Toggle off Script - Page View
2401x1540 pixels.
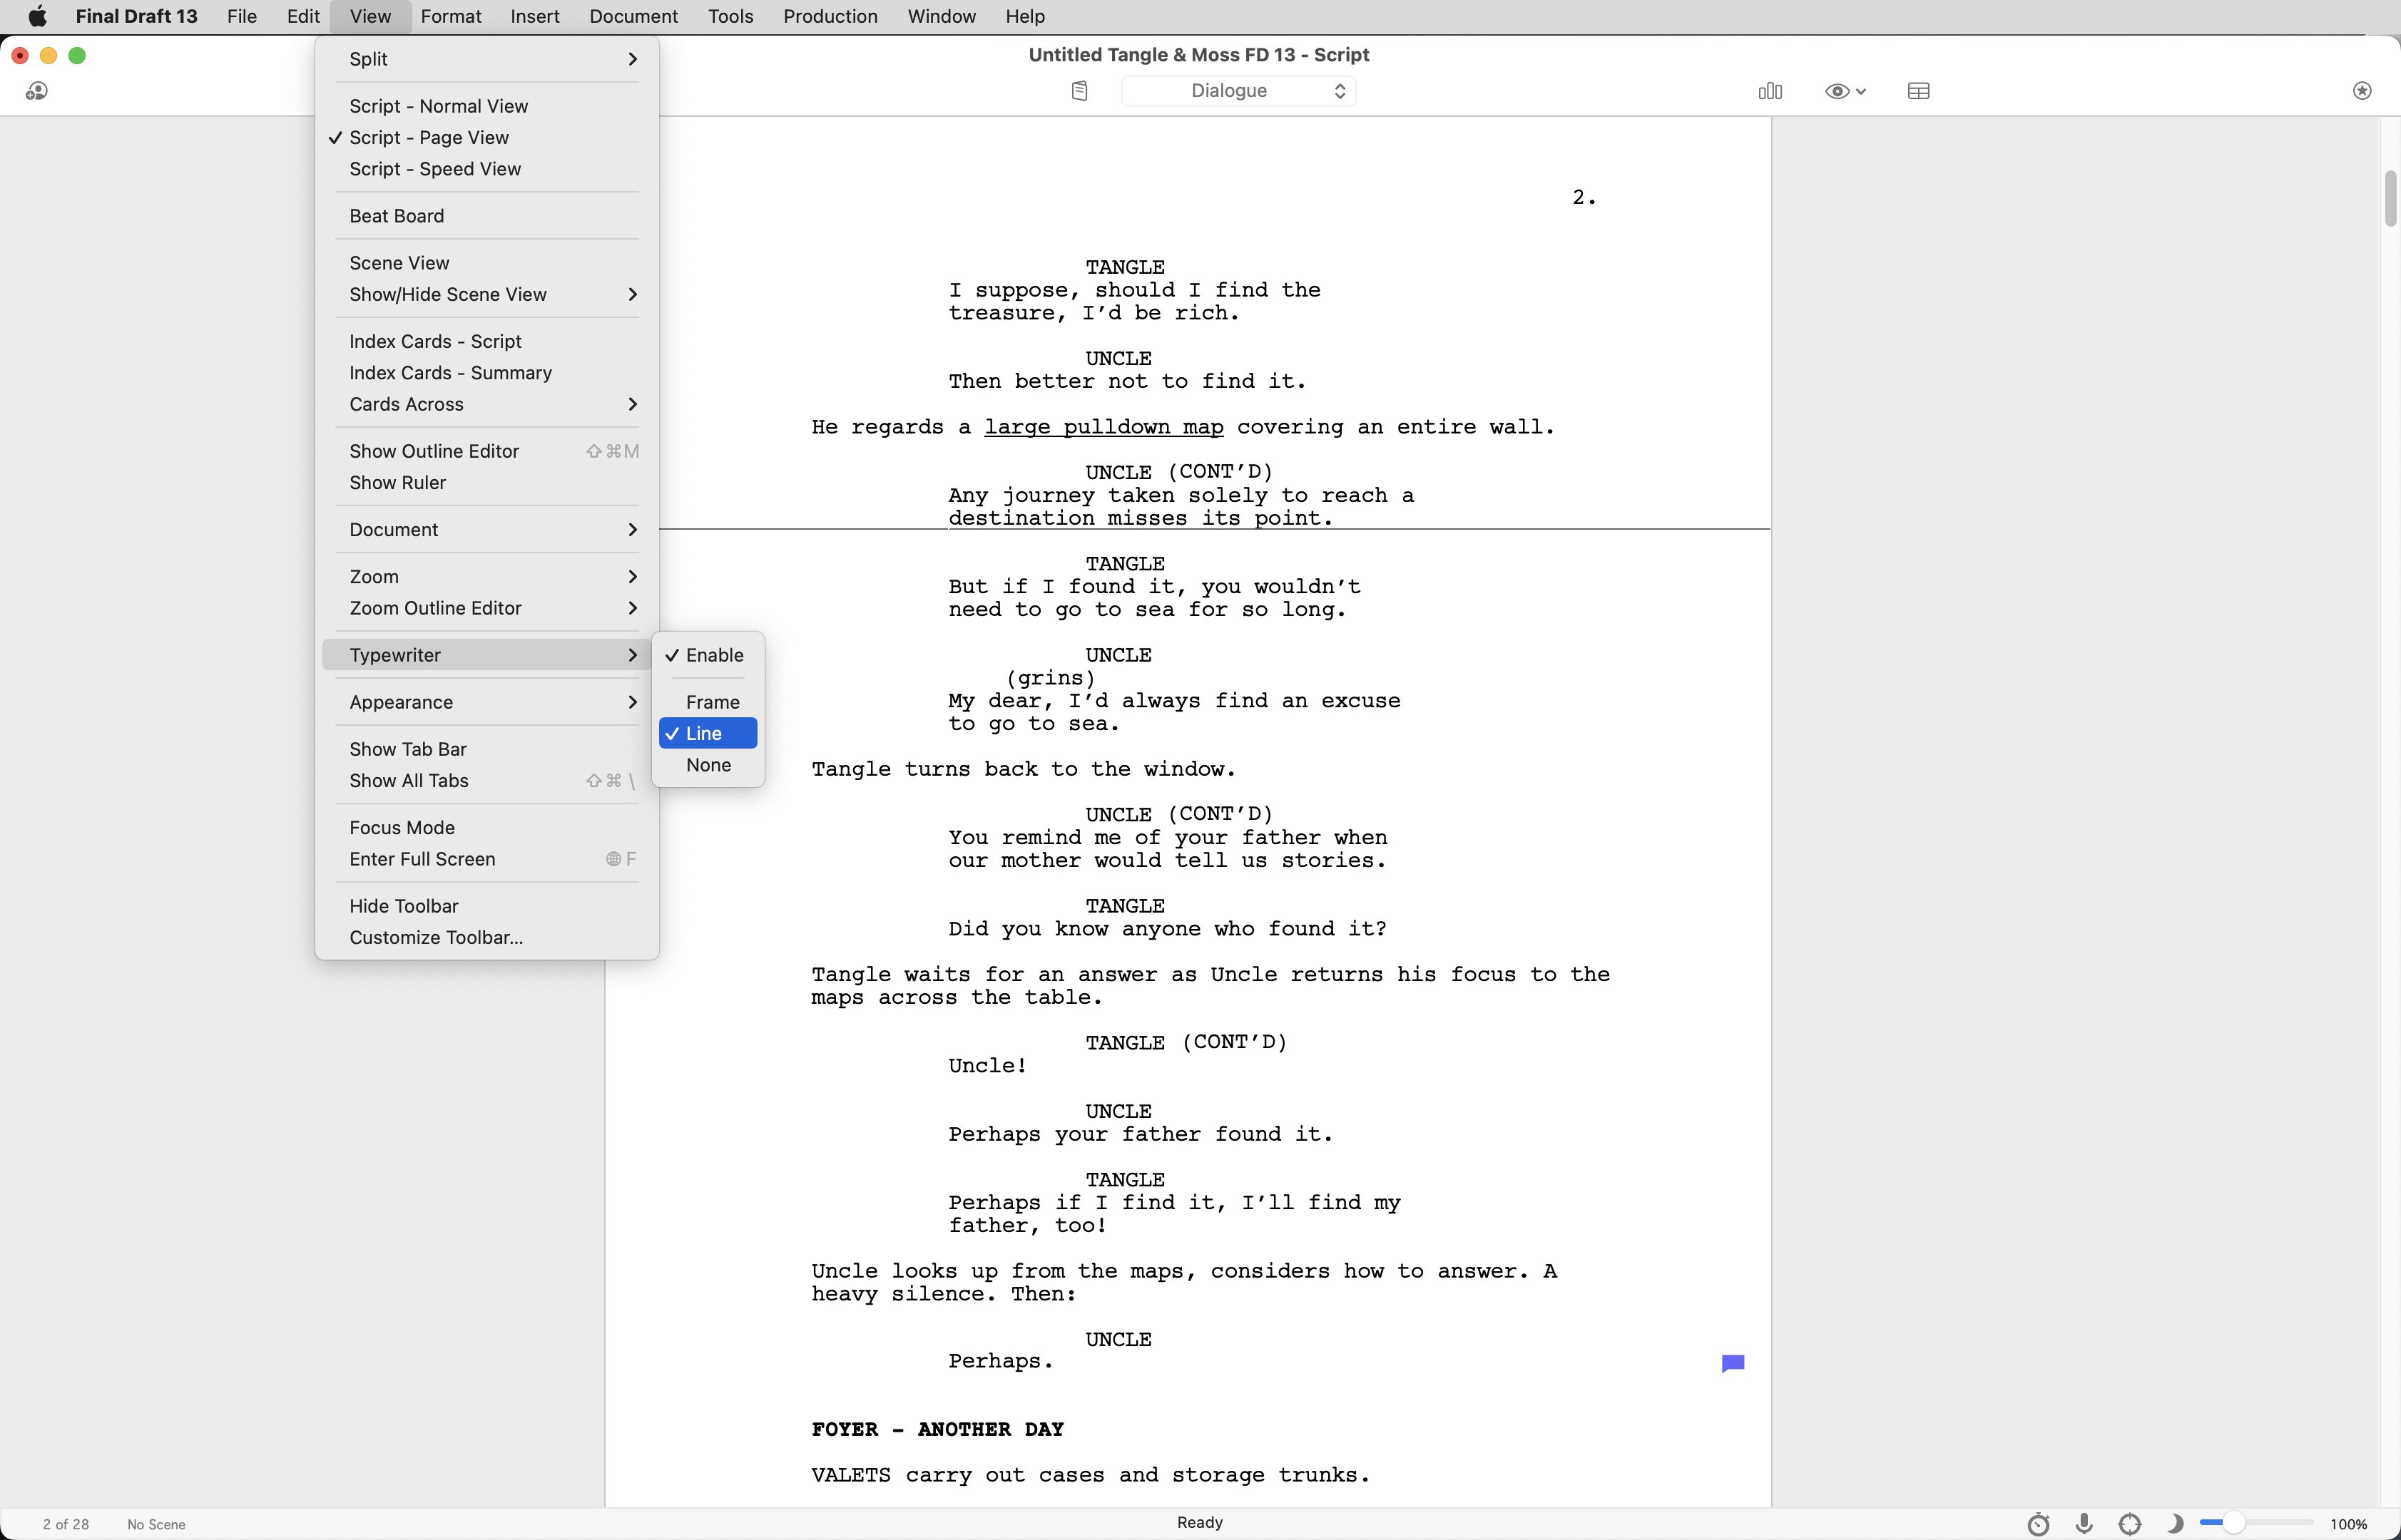coord(429,137)
